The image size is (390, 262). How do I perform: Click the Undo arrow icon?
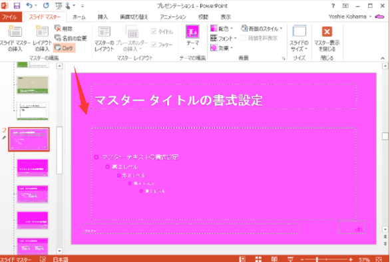pyautogui.click(x=29, y=5)
